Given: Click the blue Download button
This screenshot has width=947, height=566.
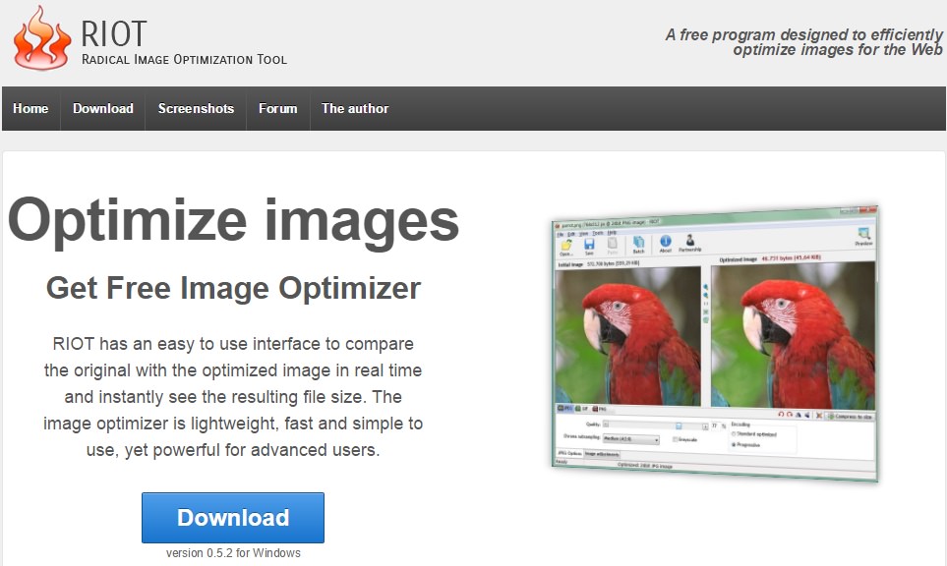Looking at the screenshot, I should (233, 518).
